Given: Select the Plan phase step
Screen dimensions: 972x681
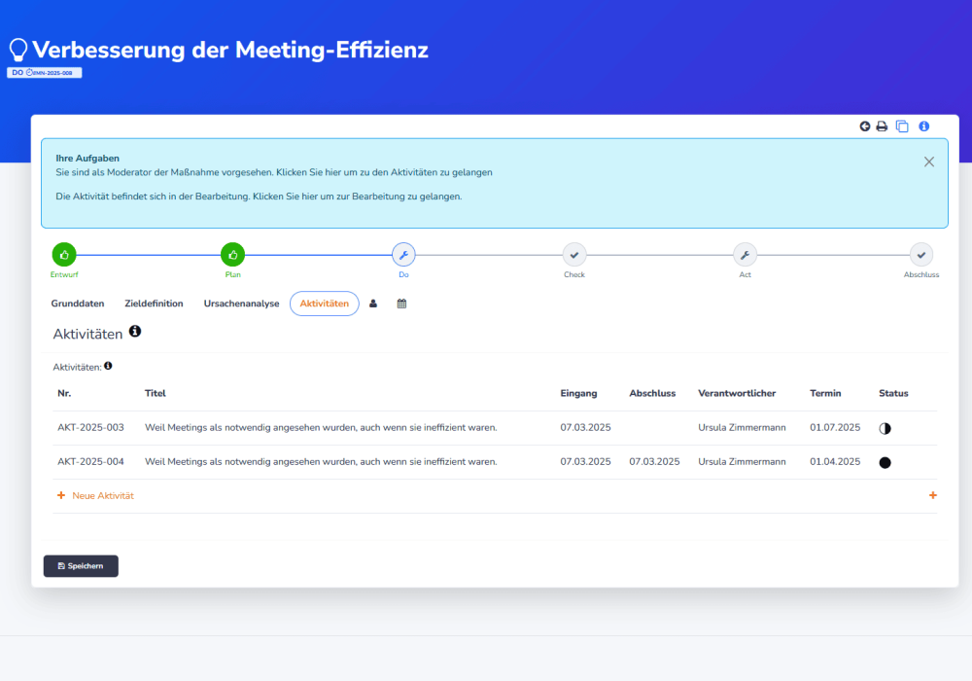Looking at the screenshot, I should (232, 254).
